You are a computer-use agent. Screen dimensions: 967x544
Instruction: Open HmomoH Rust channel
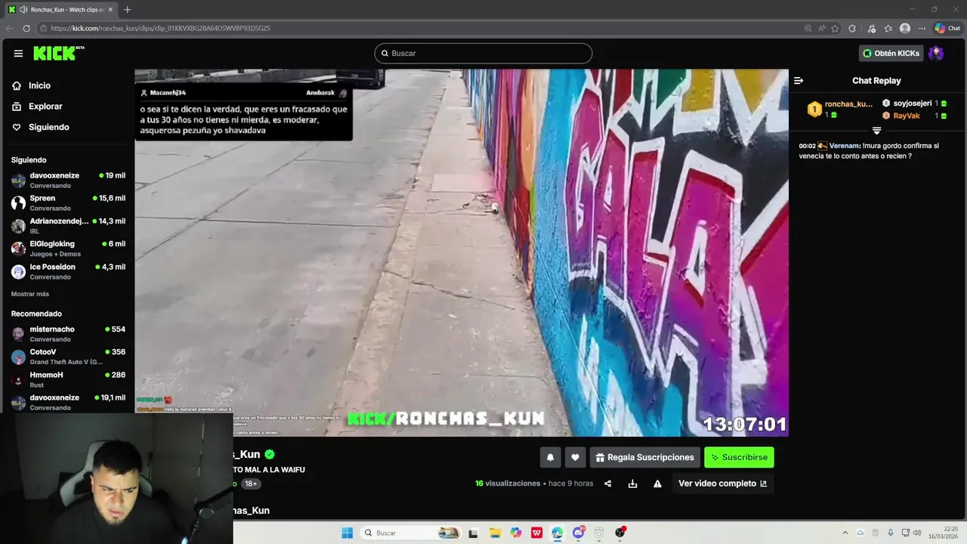(x=68, y=379)
